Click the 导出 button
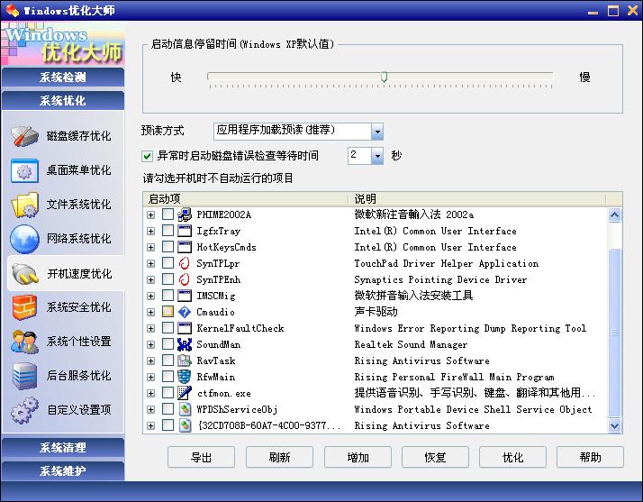The image size is (643, 502). (x=202, y=457)
